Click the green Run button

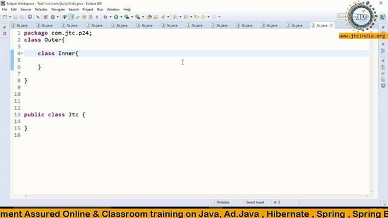pos(116,17)
